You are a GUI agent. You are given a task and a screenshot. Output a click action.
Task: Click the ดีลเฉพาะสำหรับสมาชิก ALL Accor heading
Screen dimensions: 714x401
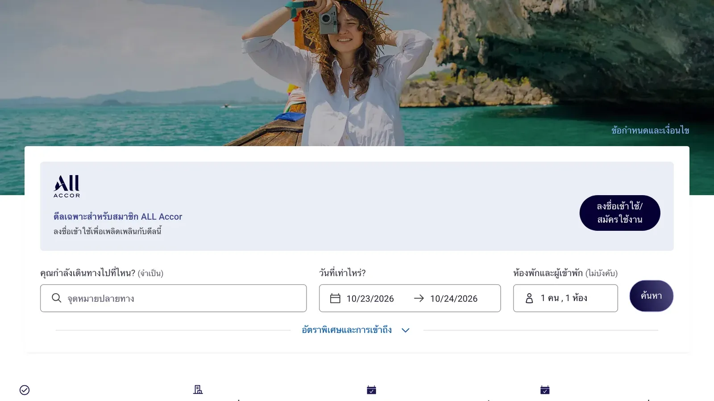point(118,217)
